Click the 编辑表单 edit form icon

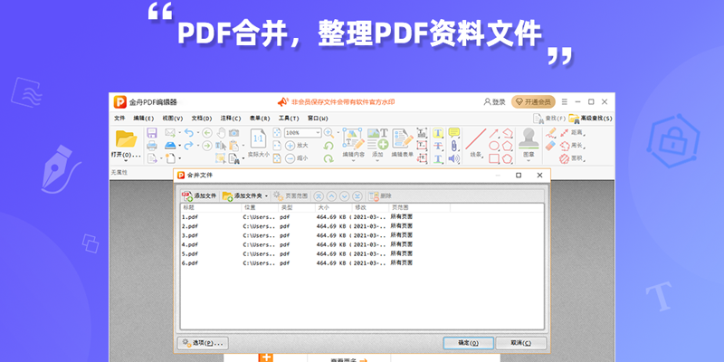403,138
